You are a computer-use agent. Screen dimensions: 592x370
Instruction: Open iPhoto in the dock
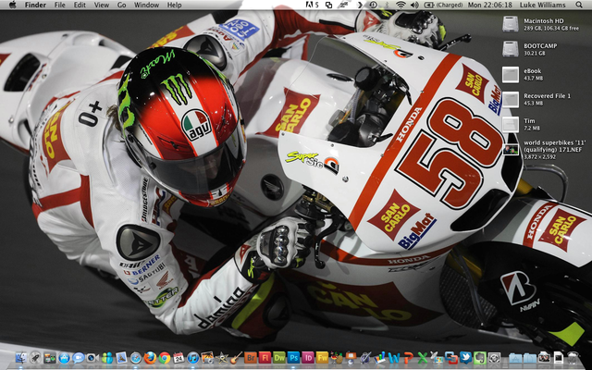tap(207, 358)
